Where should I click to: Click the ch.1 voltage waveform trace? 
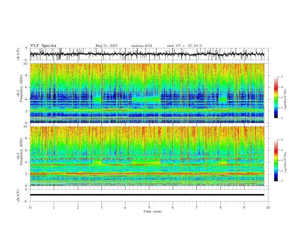(x=147, y=54)
